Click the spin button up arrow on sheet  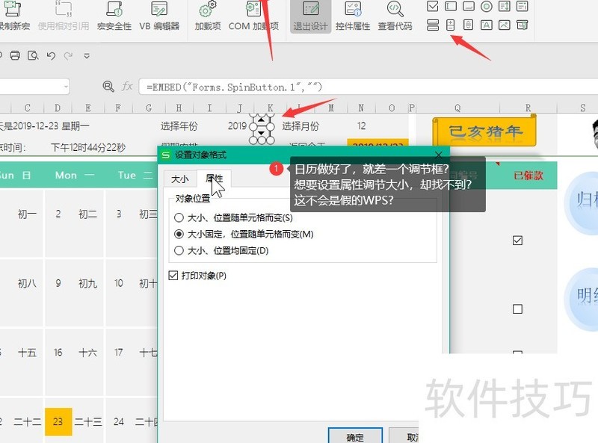[x=261, y=120]
